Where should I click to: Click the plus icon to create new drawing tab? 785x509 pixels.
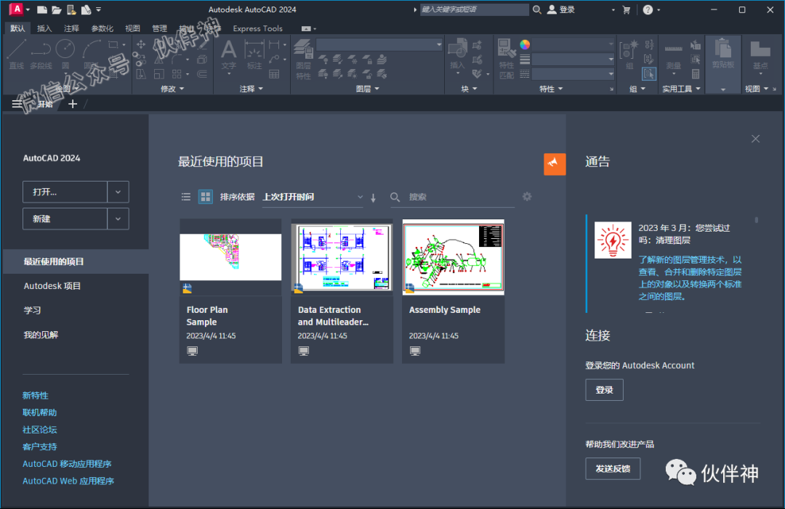pos(73,104)
